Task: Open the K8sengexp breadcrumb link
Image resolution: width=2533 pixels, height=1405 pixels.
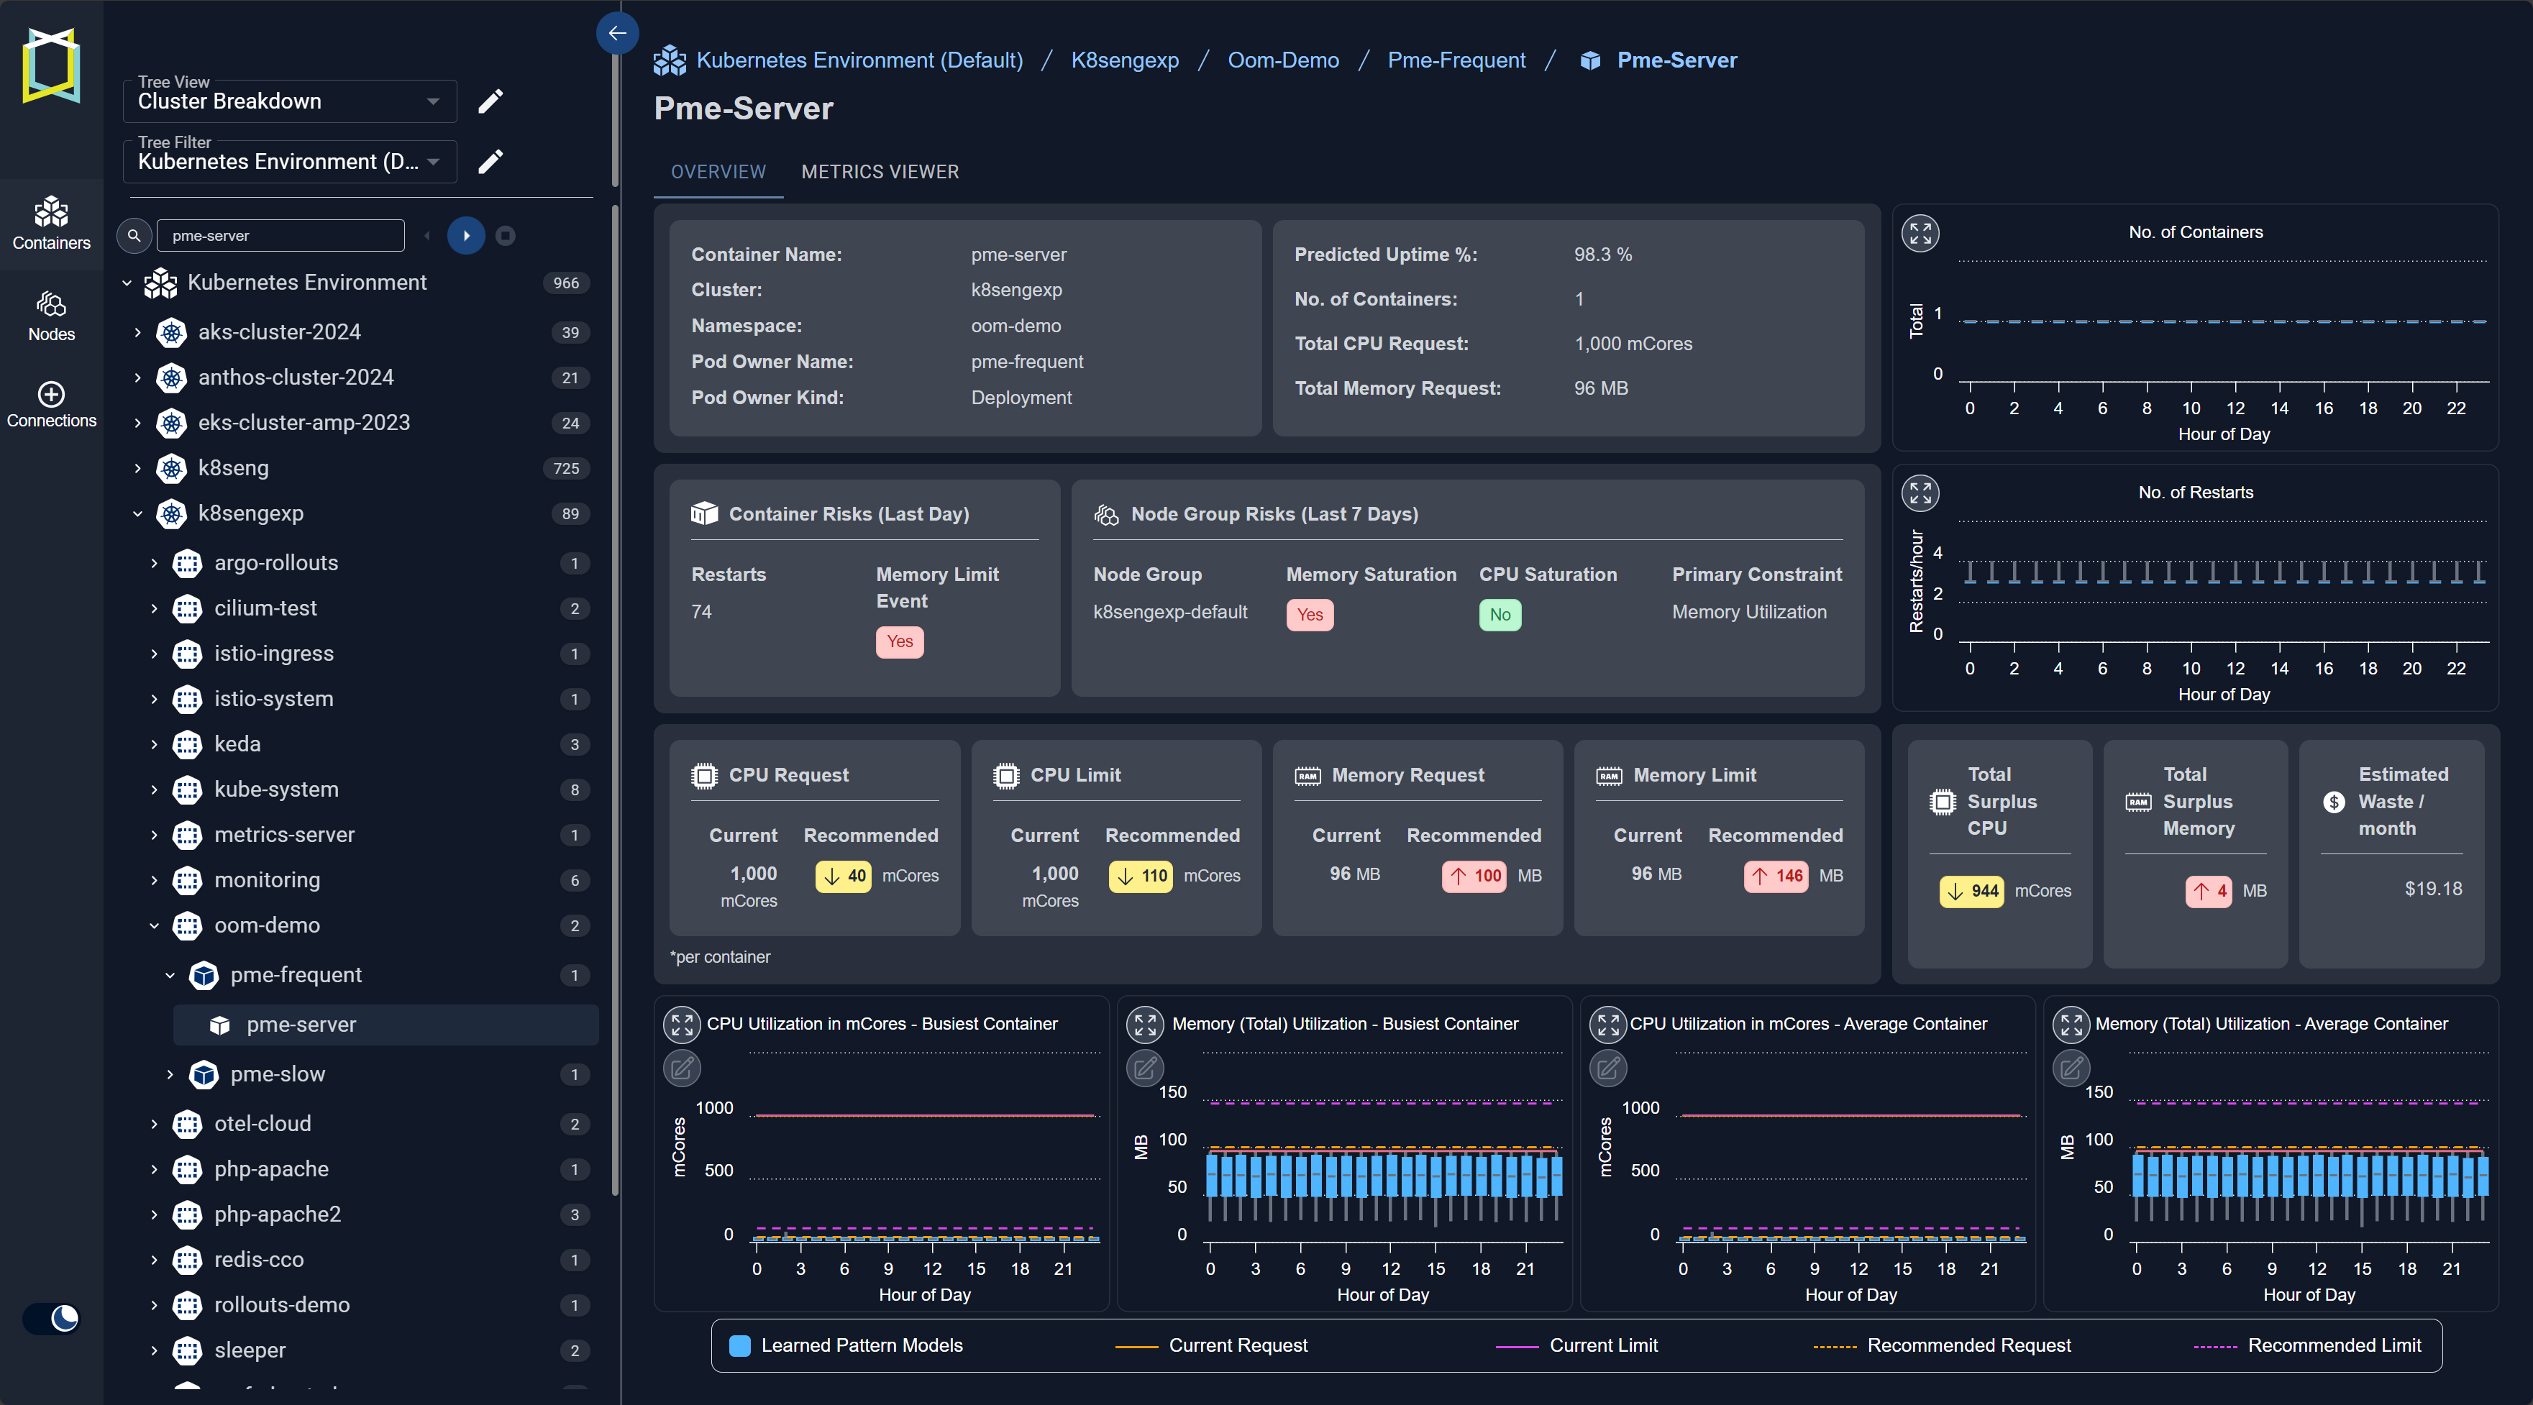Action: [1124, 60]
